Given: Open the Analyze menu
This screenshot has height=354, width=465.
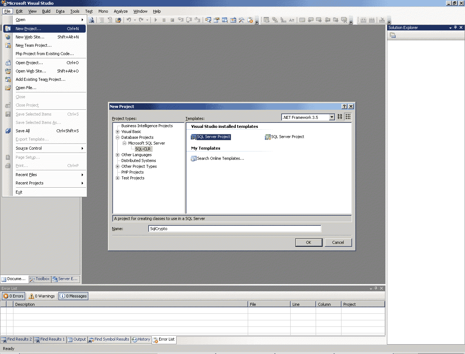Looking at the screenshot, I should point(121,11).
